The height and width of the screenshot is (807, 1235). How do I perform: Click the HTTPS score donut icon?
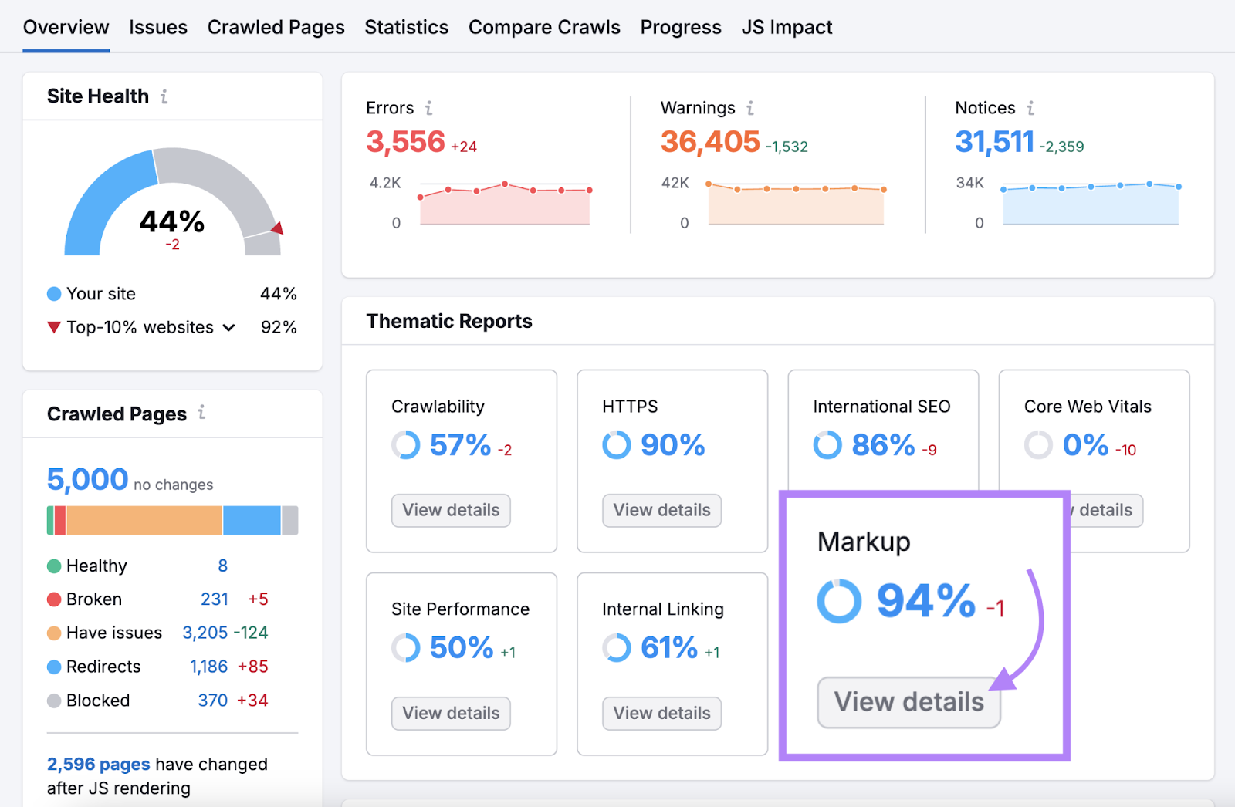coord(617,445)
